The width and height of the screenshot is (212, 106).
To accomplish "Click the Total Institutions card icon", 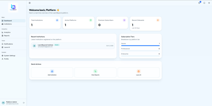I will click(x=57, y=20).
